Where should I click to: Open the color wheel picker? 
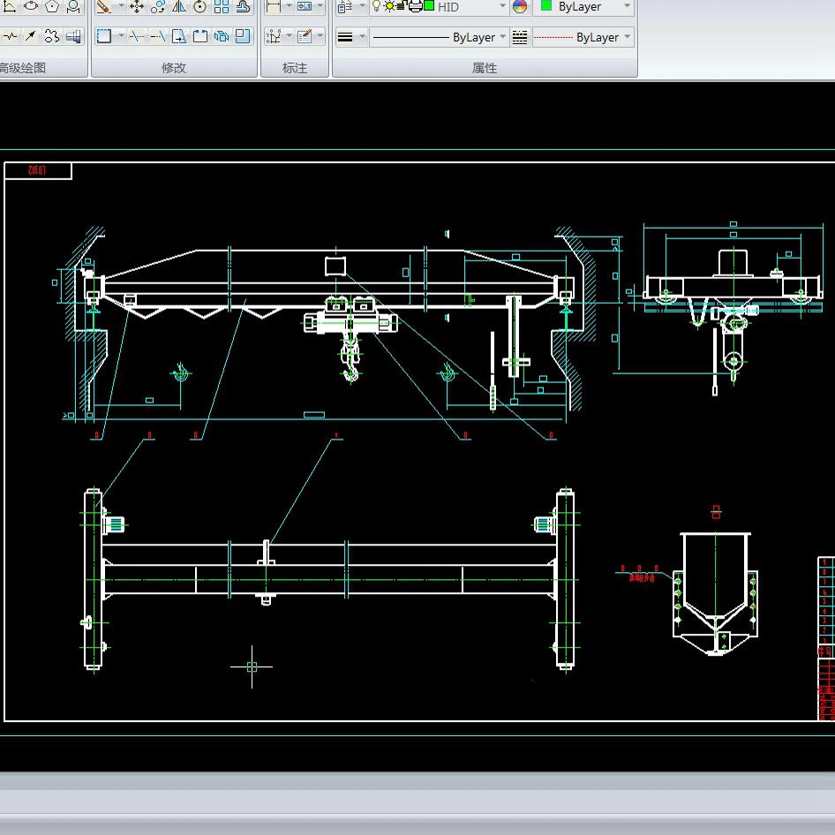click(520, 7)
